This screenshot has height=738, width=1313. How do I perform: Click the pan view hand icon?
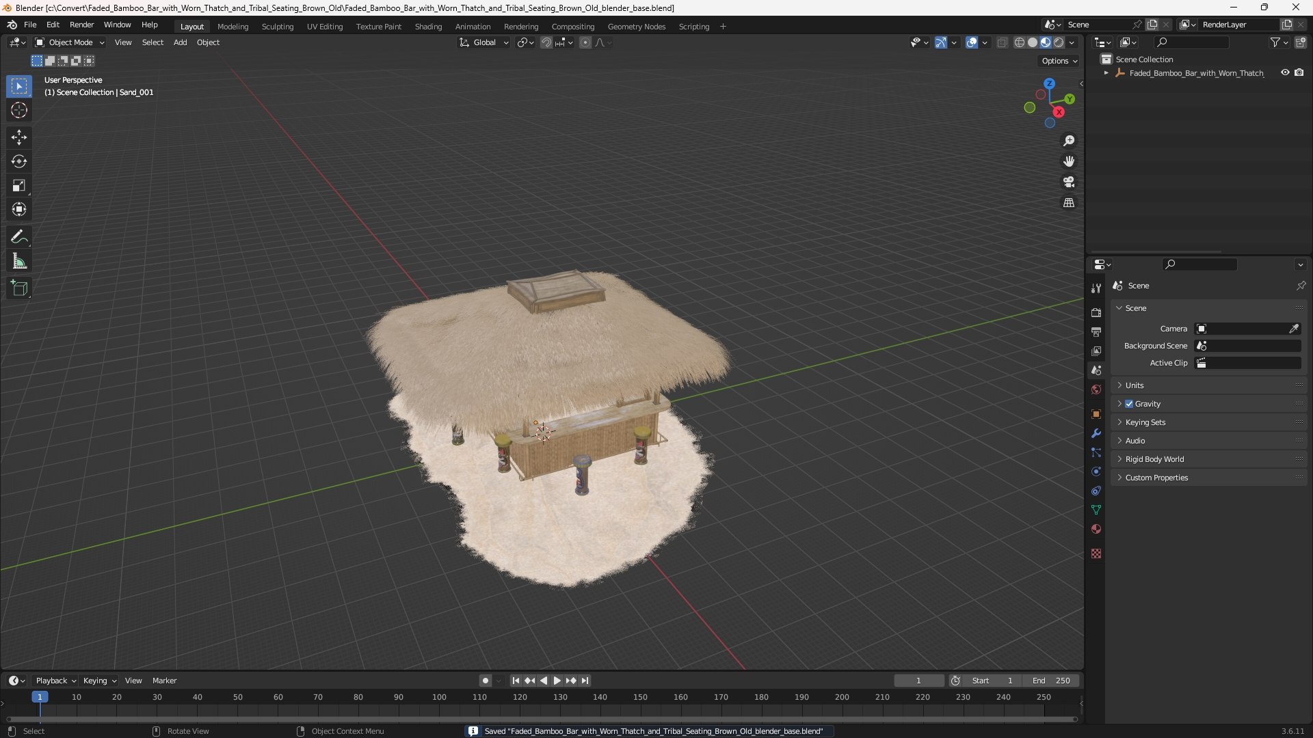(x=1069, y=161)
